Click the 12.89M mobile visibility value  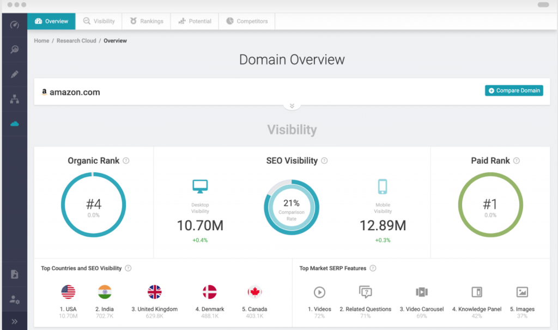383,226
